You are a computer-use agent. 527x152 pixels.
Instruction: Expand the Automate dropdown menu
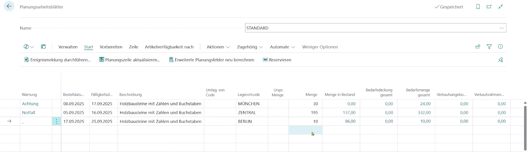point(282,47)
